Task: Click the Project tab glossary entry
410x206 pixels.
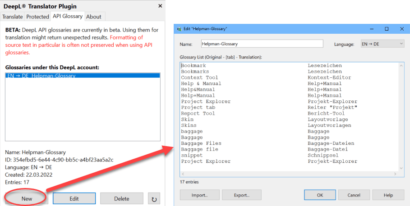Action: click(x=198, y=107)
